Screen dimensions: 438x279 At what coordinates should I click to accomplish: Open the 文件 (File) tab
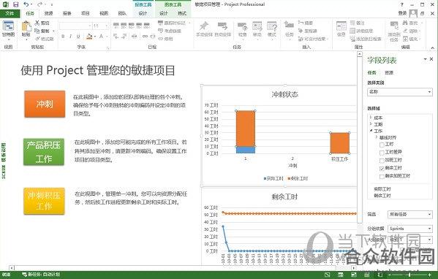pyautogui.click(x=10, y=13)
